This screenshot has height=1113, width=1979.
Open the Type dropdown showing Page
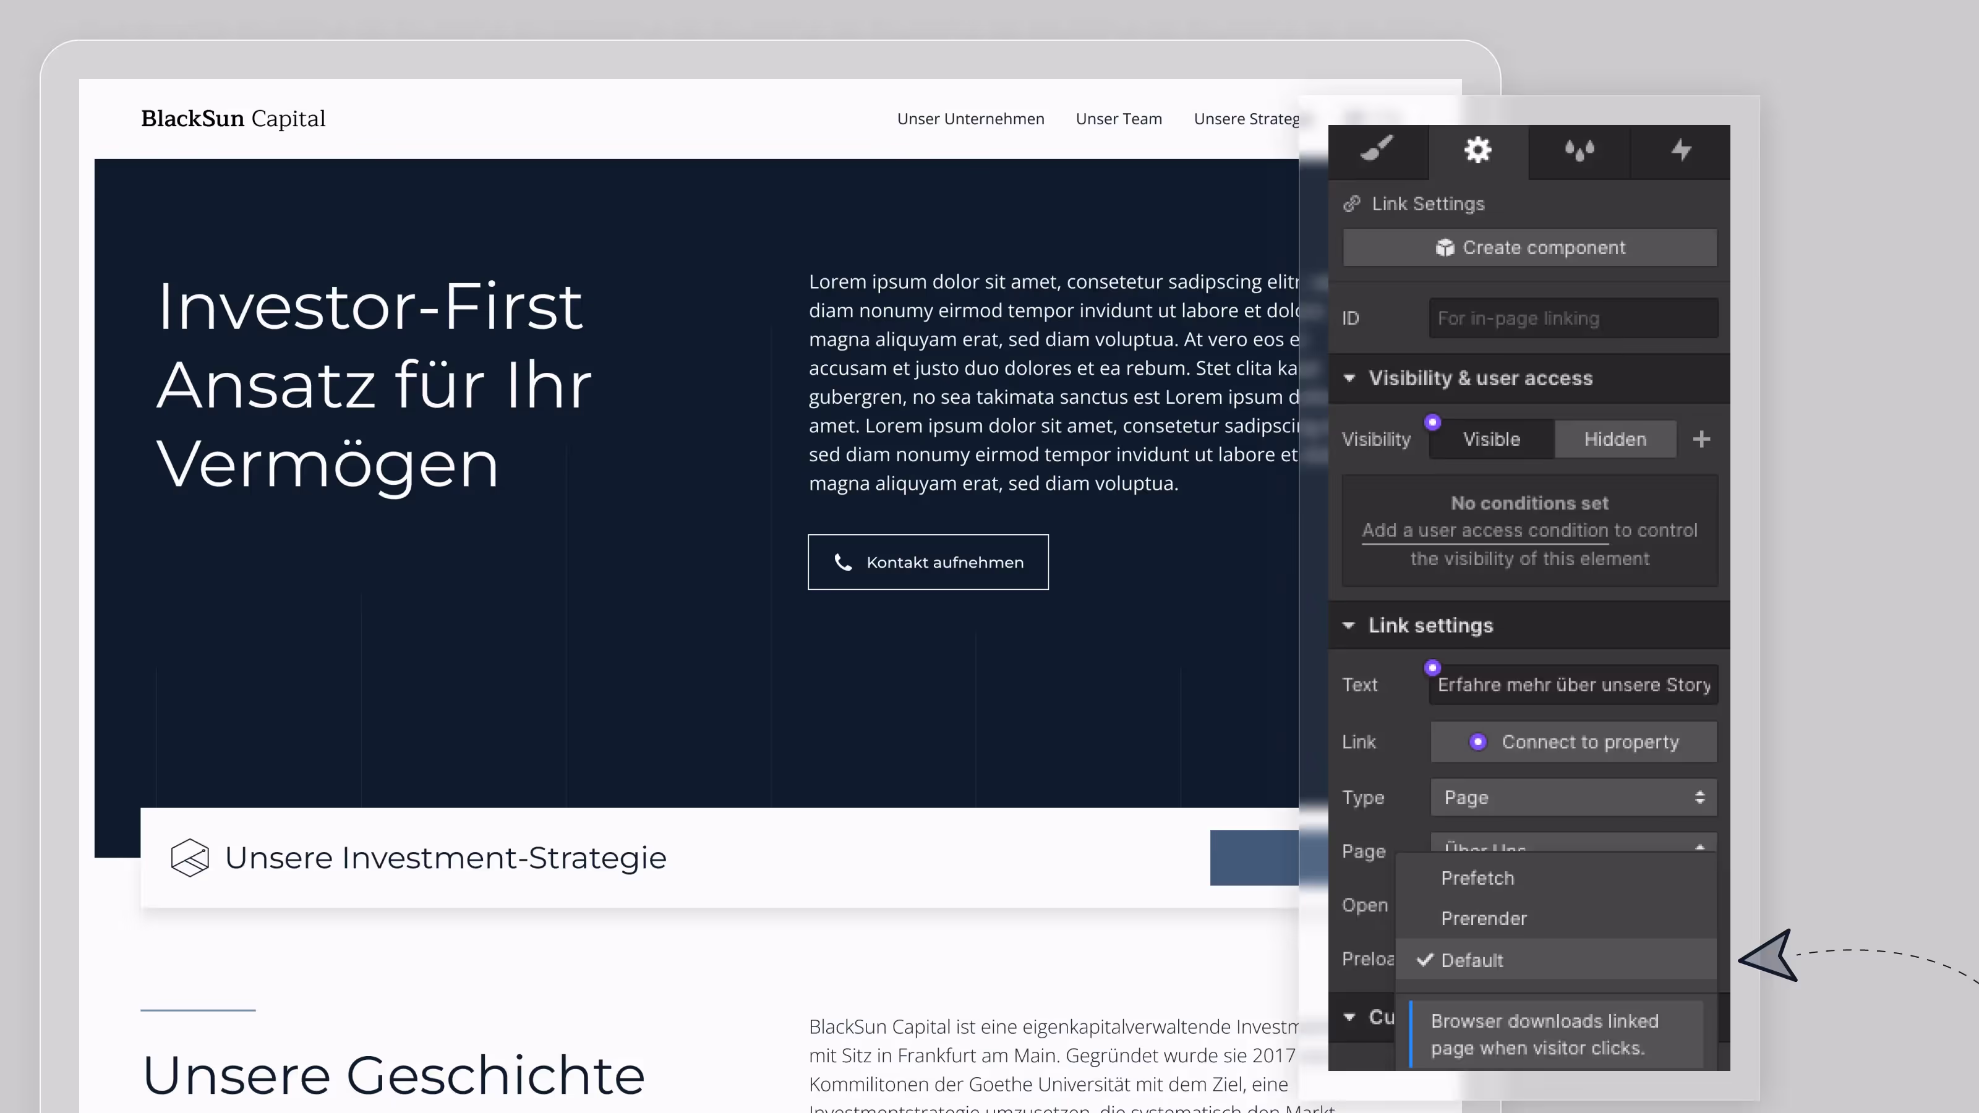[1573, 797]
